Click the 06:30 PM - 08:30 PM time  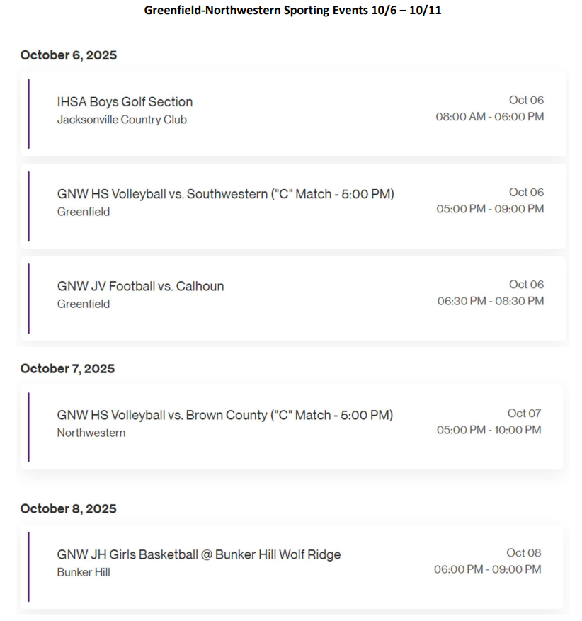point(491,301)
